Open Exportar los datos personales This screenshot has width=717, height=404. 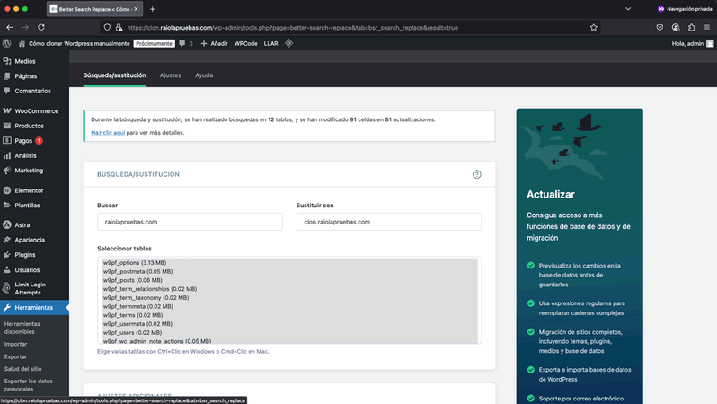[x=29, y=385]
